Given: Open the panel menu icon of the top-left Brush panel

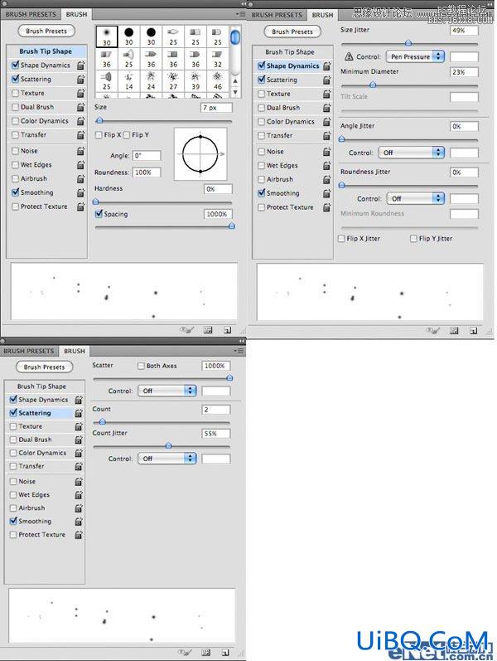Looking at the screenshot, I should pyautogui.click(x=241, y=14).
